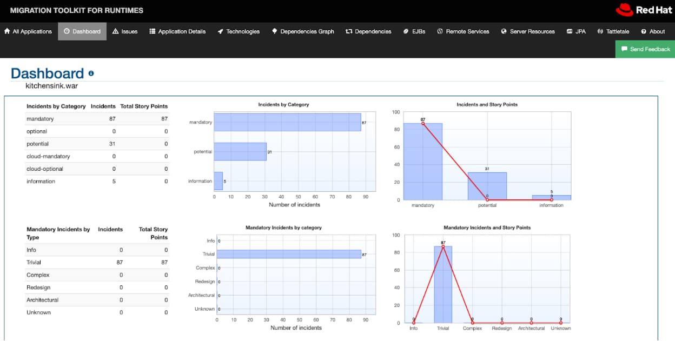Click the 'Trivial' row label in table
675x341 pixels.
[x=34, y=263]
